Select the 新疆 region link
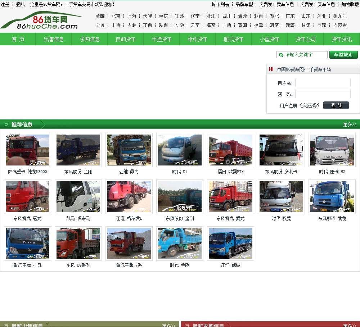This screenshot has width=360, height=327. pyautogui.click(x=290, y=25)
